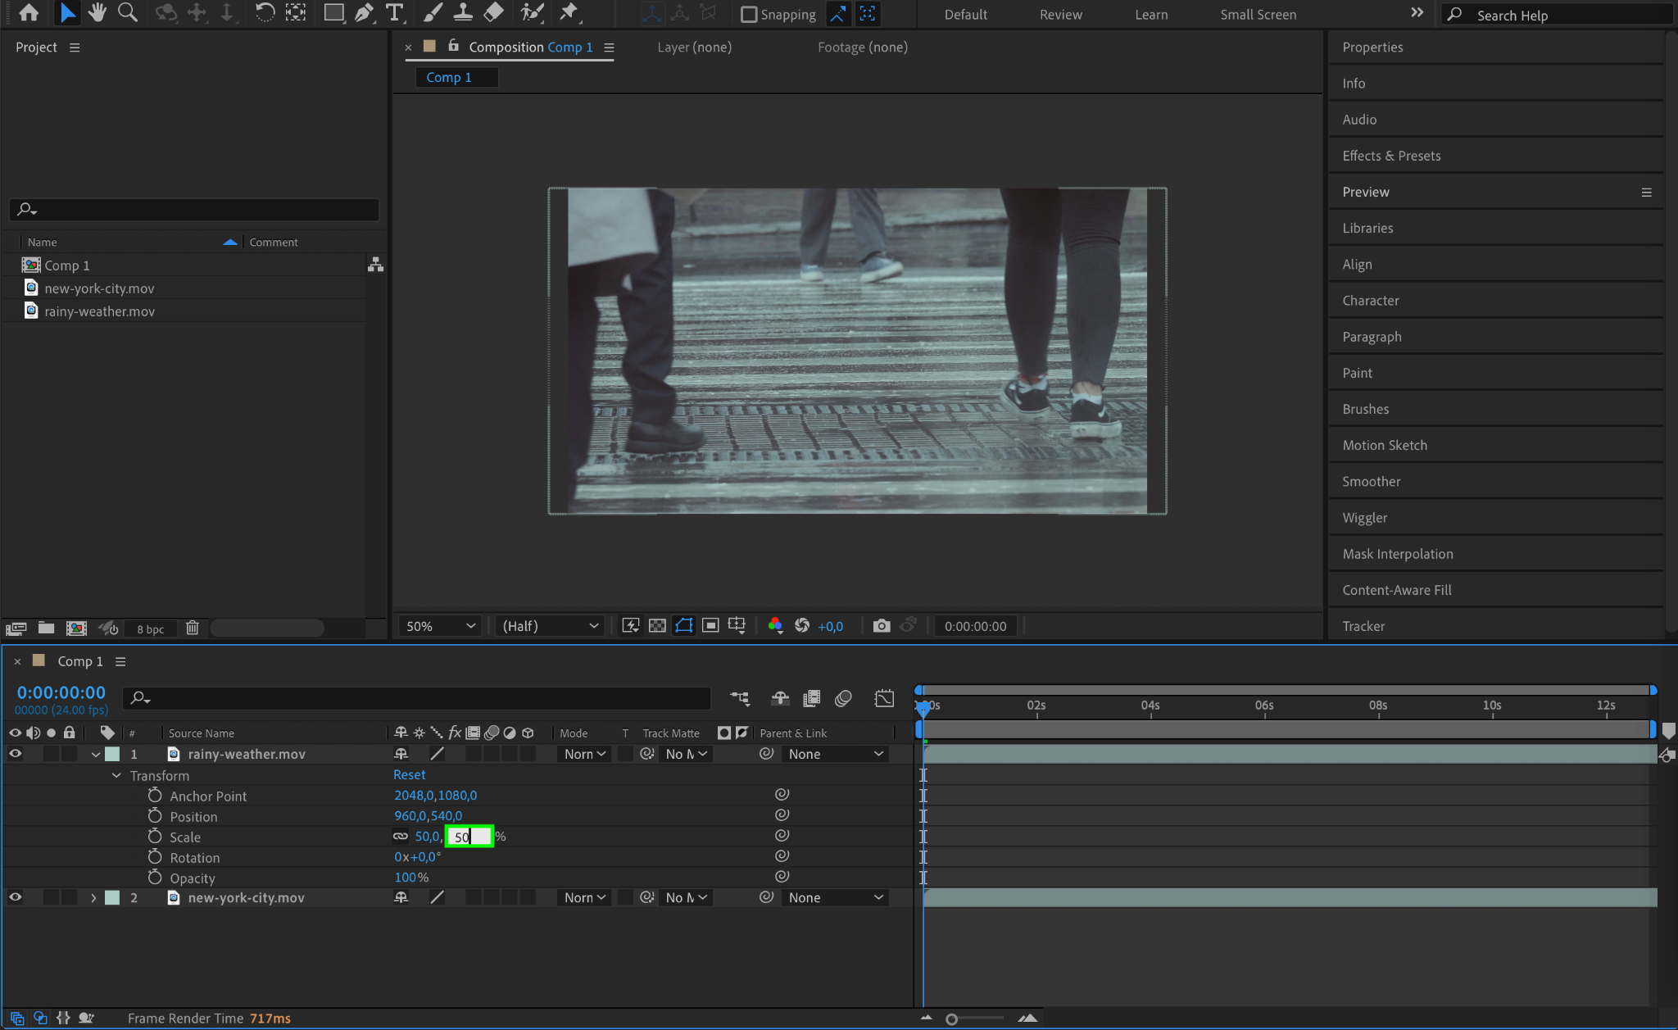Screen dimensions: 1678x1030
Task: Switch to the Review workspace
Action: tap(1060, 15)
